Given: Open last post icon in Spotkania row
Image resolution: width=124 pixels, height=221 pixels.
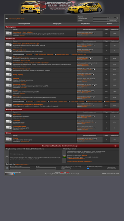Looking at the screenshot, I should coord(95,33).
